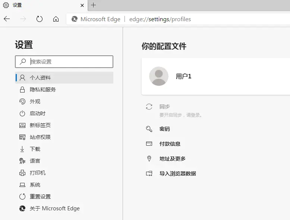The height and width of the screenshot is (220, 290).
Task: Open 站点权限 settings section
Action: point(64,137)
